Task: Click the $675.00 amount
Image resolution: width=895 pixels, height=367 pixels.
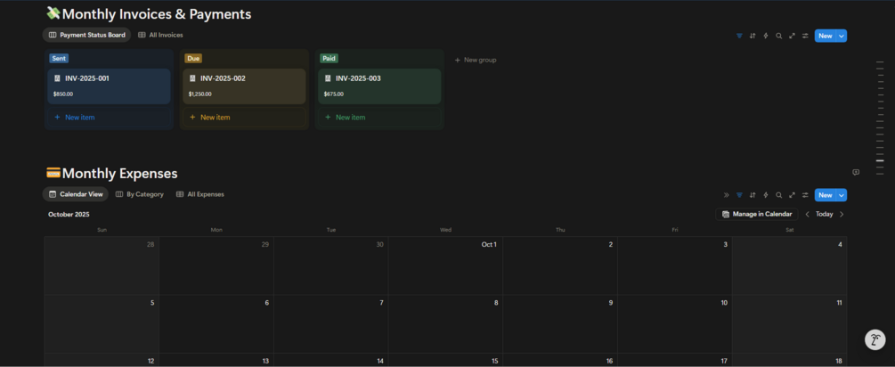Action: (x=334, y=94)
